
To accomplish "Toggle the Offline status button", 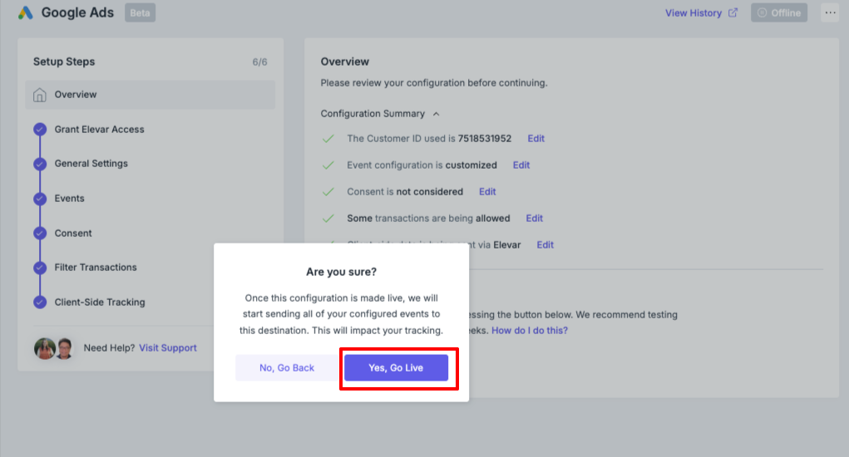I will (778, 12).
